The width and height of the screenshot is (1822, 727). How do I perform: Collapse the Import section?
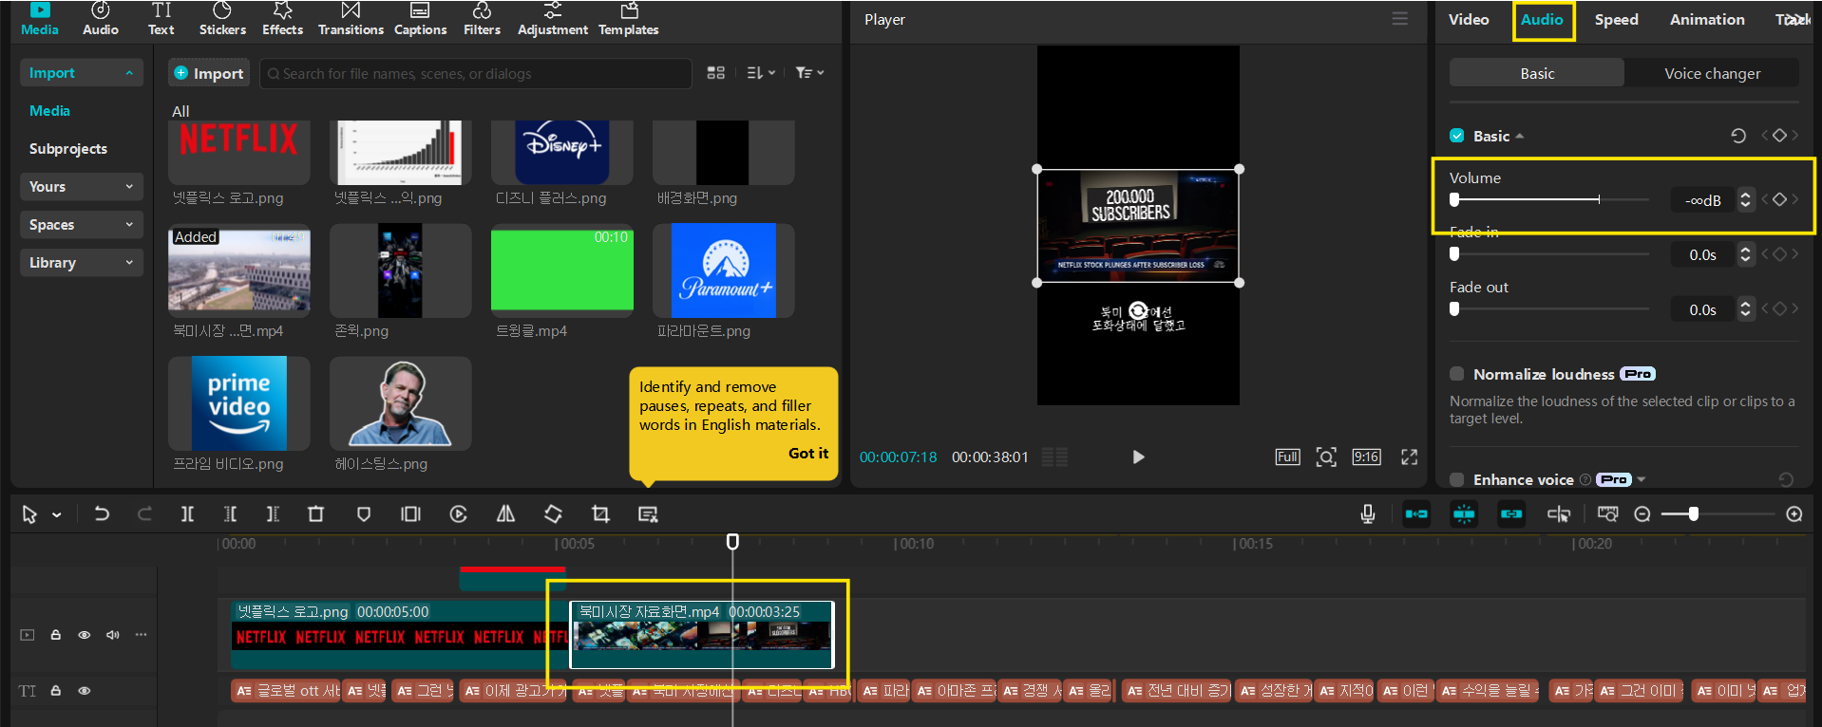pyautogui.click(x=129, y=73)
